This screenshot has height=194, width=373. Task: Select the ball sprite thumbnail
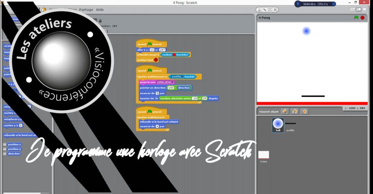[x=278, y=124]
